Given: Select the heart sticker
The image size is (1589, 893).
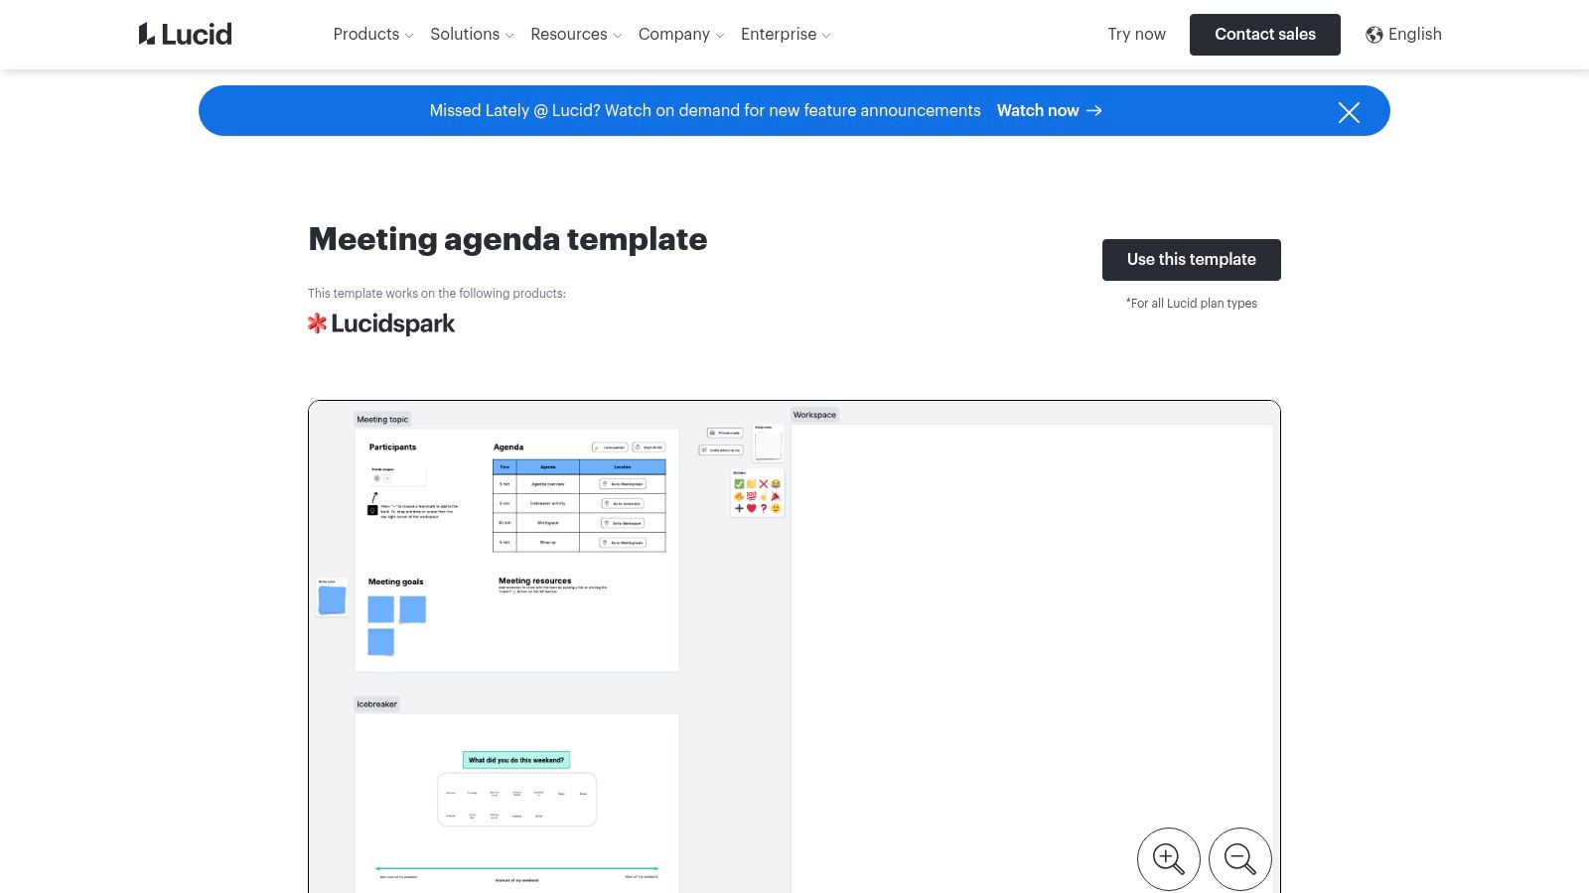Looking at the screenshot, I should click(x=751, y=508).
